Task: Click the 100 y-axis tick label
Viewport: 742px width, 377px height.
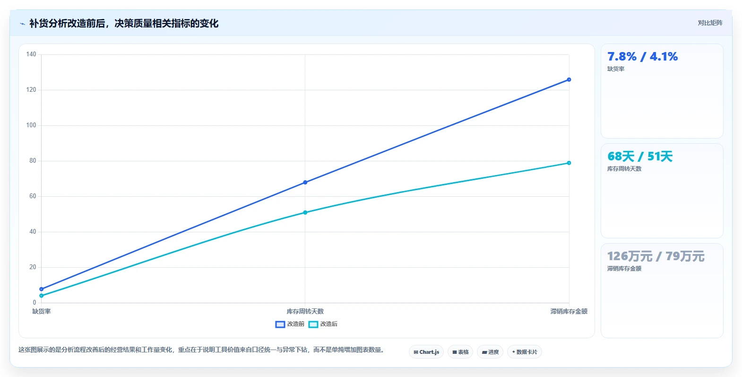Action: (x=31, y=125)
